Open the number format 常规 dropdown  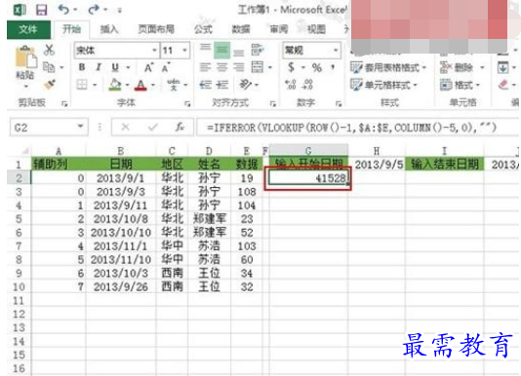[x=336, y=51]
